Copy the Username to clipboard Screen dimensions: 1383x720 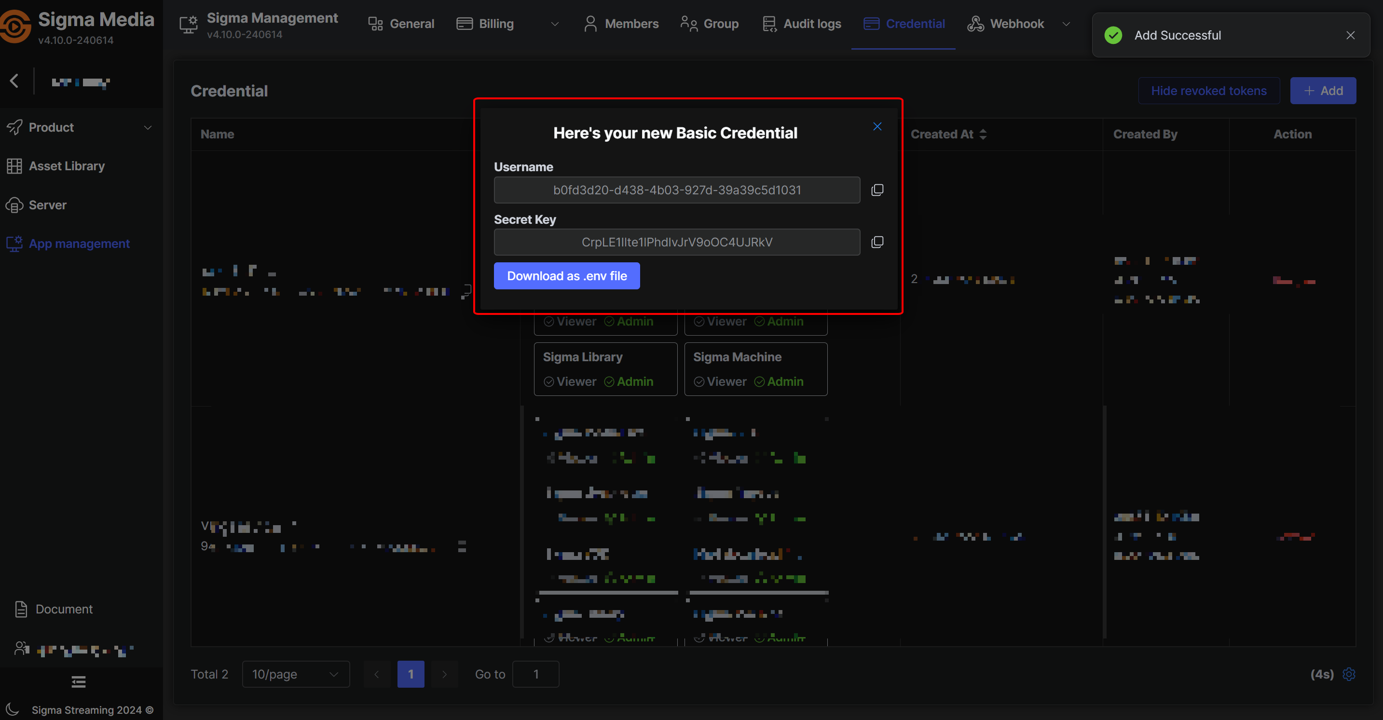[x=876, y=190]
